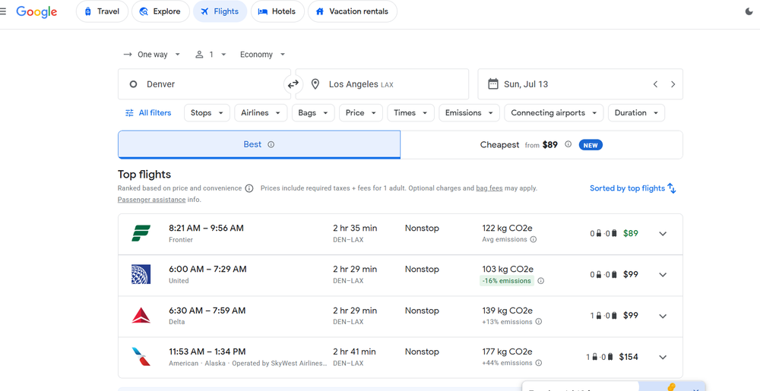The image size is (760, 391).
Task: Click the calendar icon in date field
Action: tap(493, 84)
